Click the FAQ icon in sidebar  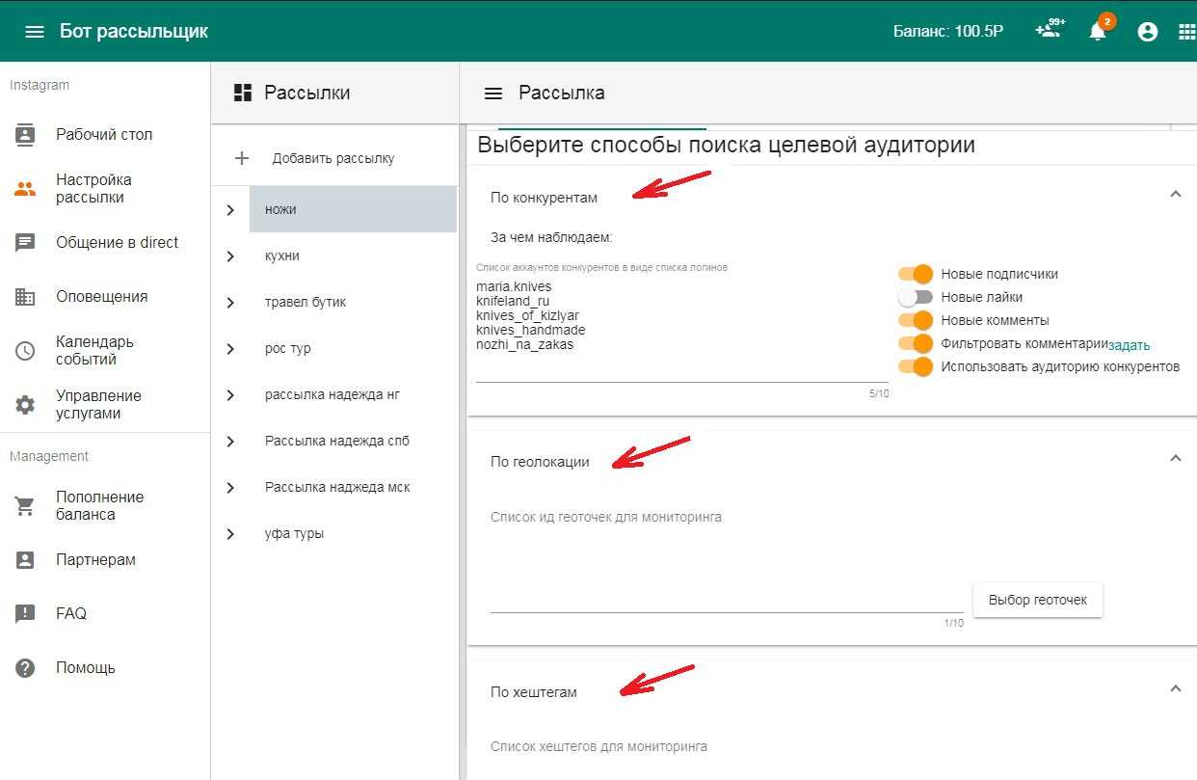[25, 613]
